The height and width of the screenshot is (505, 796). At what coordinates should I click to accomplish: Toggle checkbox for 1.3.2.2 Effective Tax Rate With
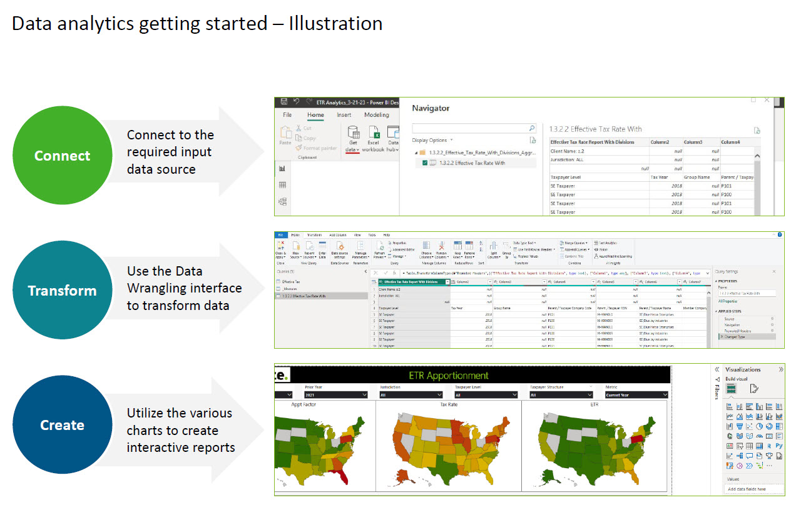tap(426, 163)
